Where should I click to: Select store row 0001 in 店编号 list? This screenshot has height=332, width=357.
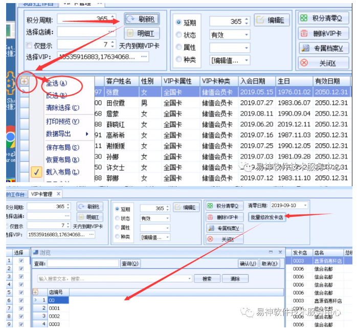[x=54, y=308]
